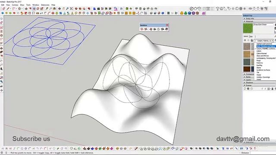The width and height of the screenshot is (276, 155).
Task: Select the Sandbox Add Detail tool
Action: point(163,29)
